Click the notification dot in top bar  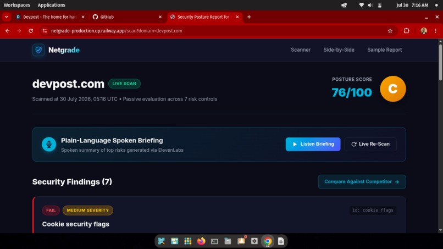coord(436,5)
